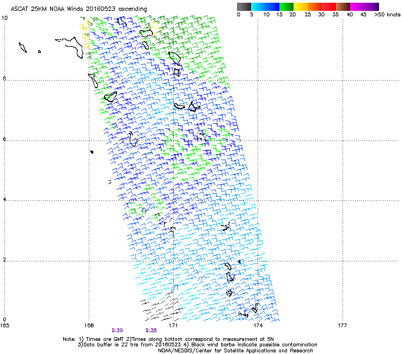Click the latitude label 8
The image size is (403, 354).
coord(4,78)
